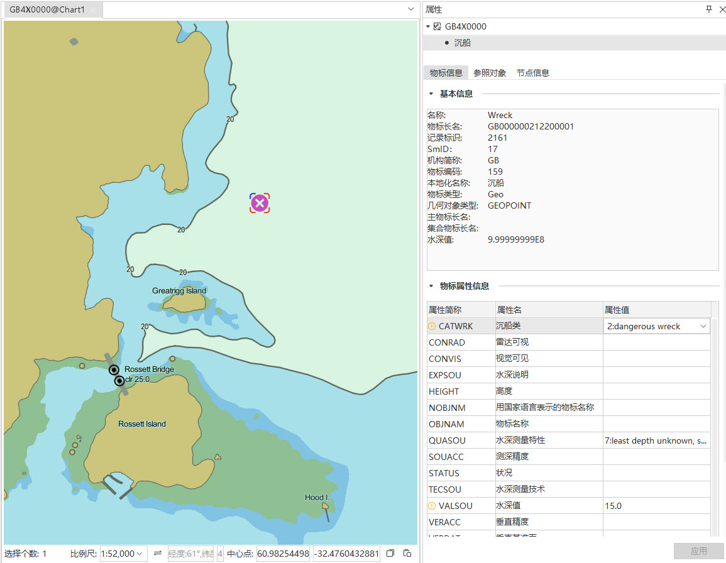Select the 沉船 tree item
The height and width of the screenshot is (563, 726).
(462, 43)
